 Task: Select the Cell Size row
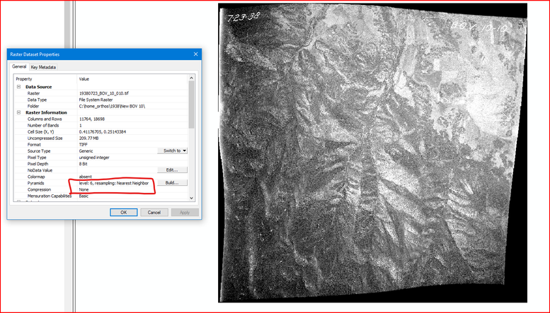(x=101, y=131)
